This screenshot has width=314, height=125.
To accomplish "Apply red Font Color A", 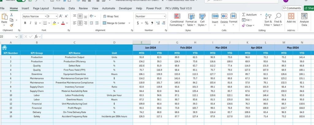I will tap(63, 23).
